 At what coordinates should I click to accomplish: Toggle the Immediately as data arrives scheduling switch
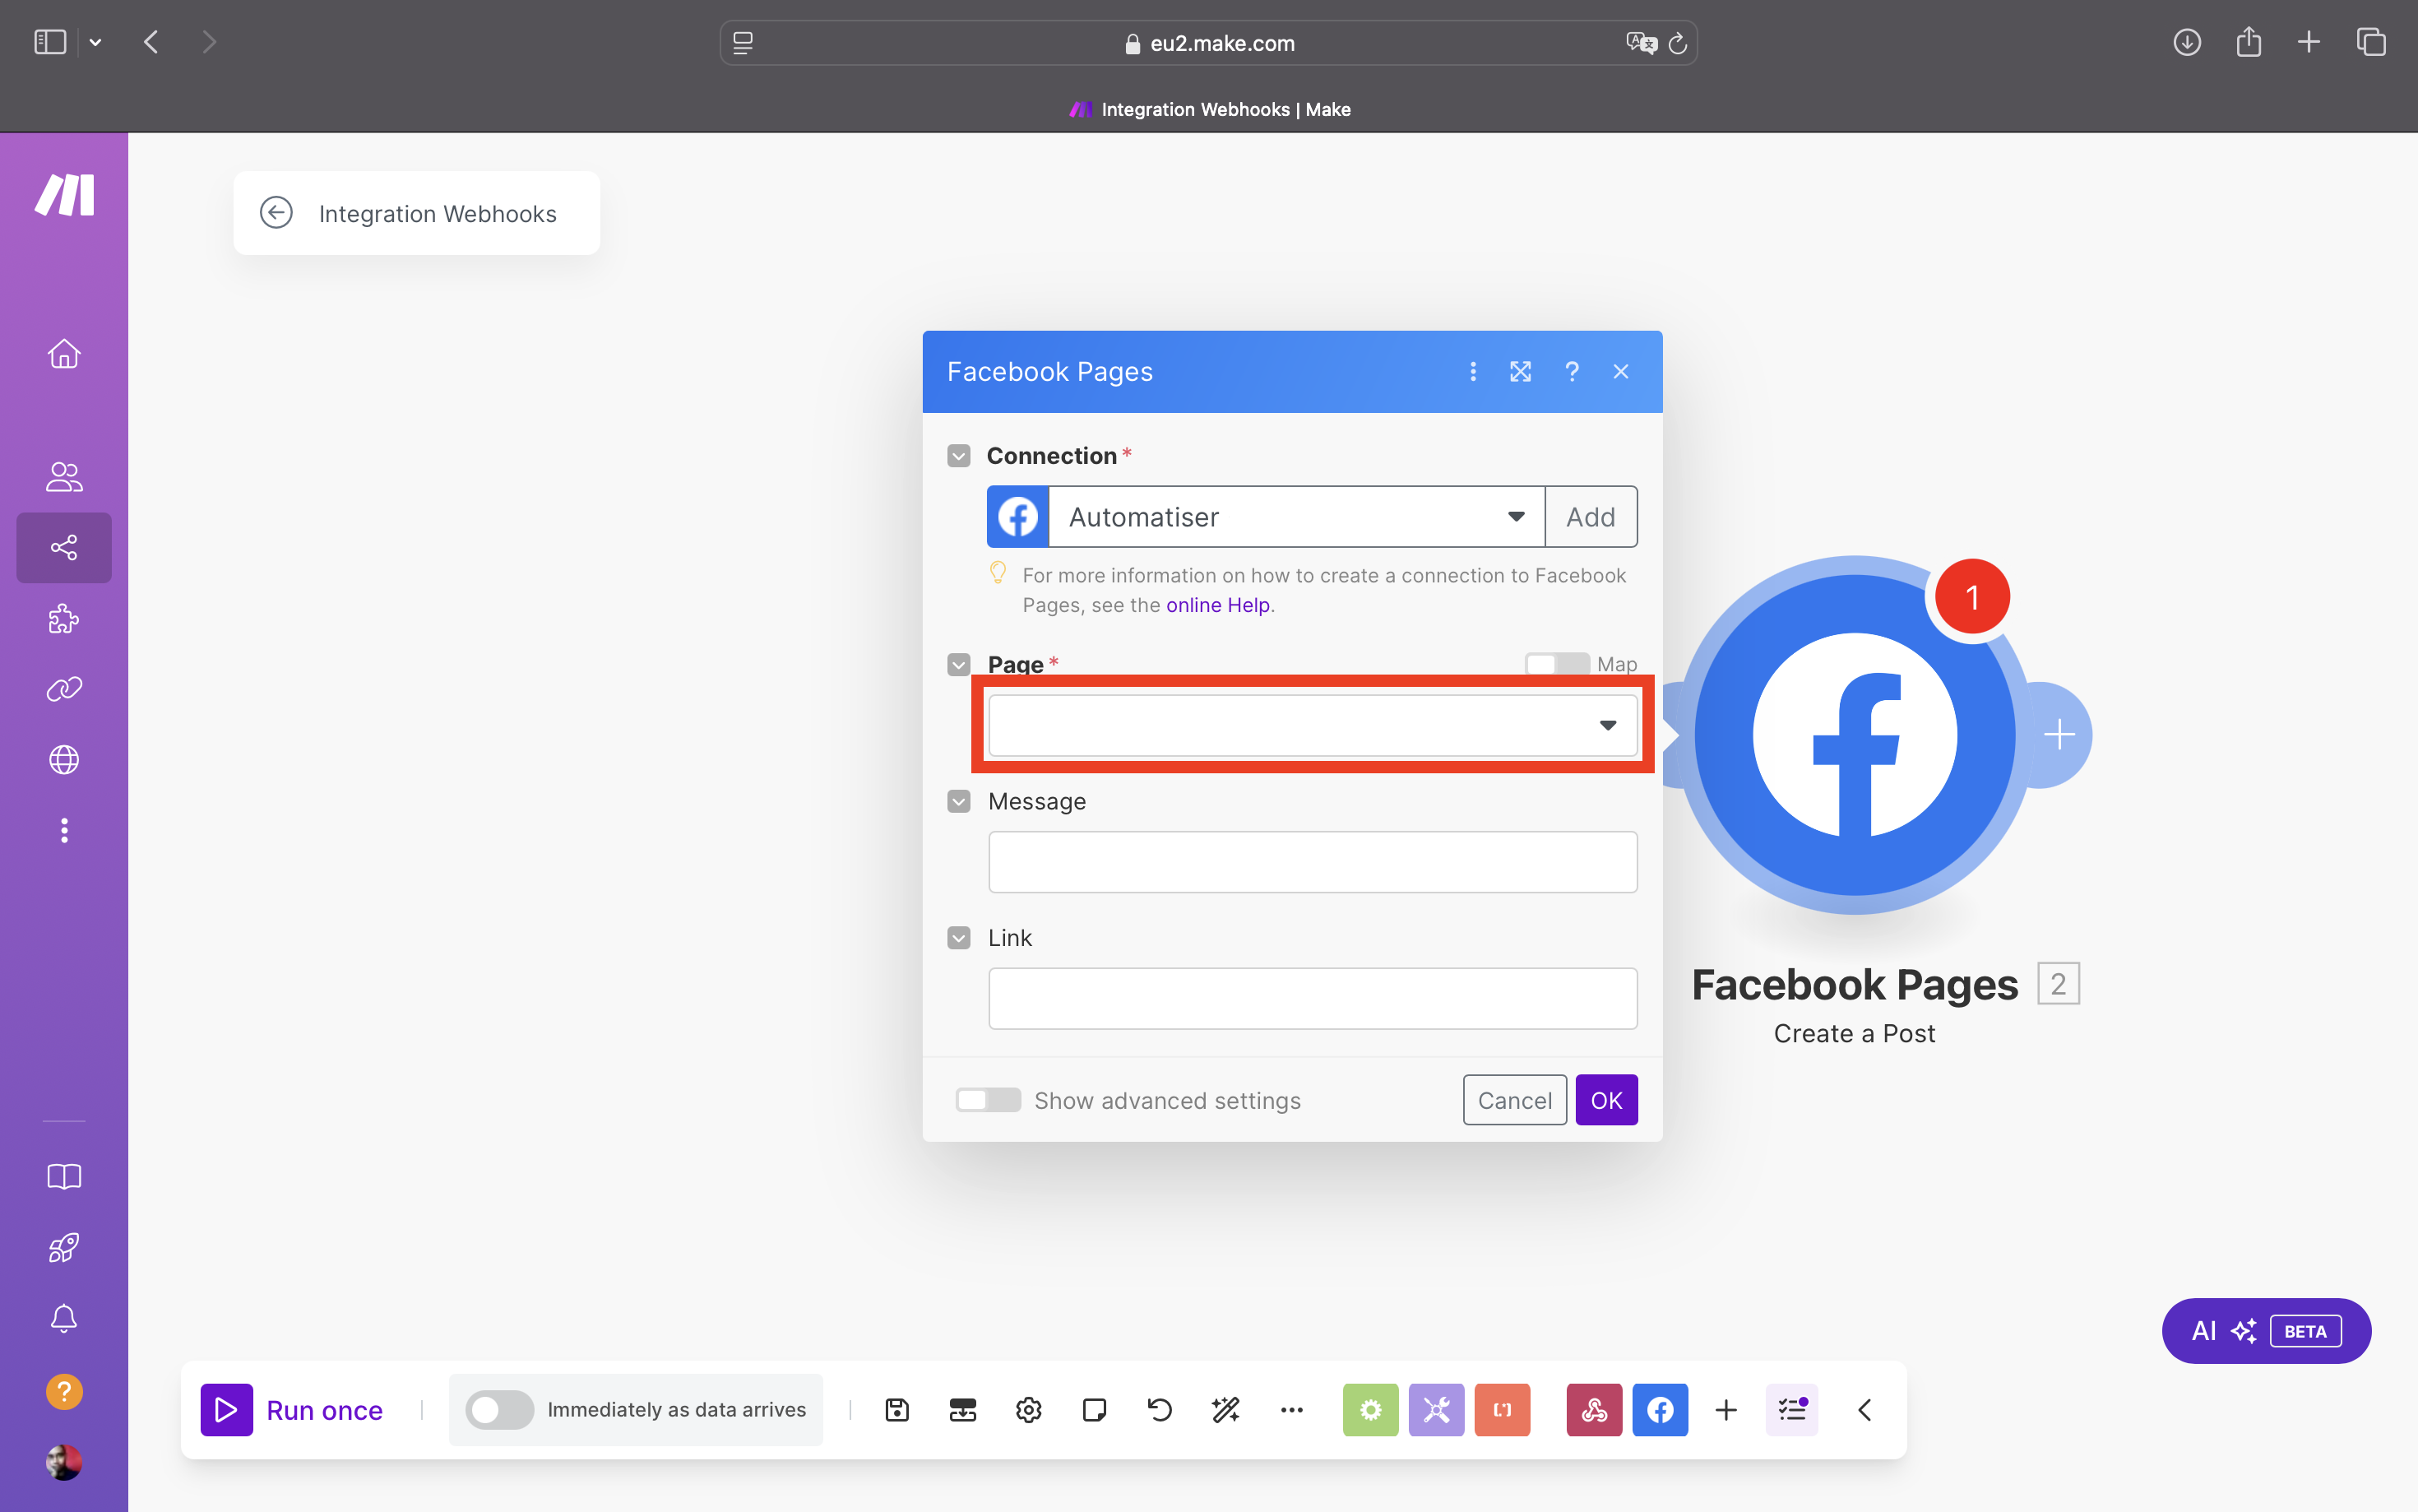point(498,1409)
